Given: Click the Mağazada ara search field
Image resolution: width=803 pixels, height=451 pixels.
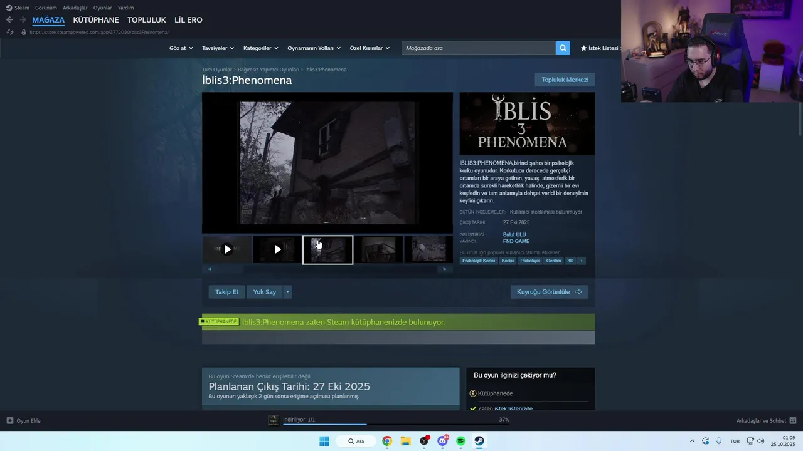Looking at the screenshot, I should click(478, 48).
